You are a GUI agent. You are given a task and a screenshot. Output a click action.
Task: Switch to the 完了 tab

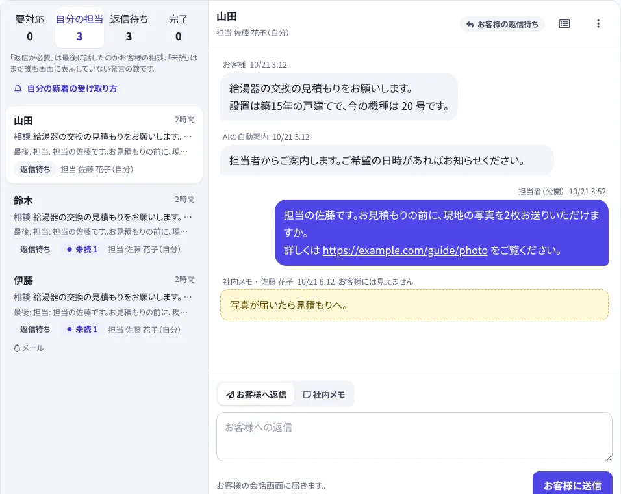178,28
